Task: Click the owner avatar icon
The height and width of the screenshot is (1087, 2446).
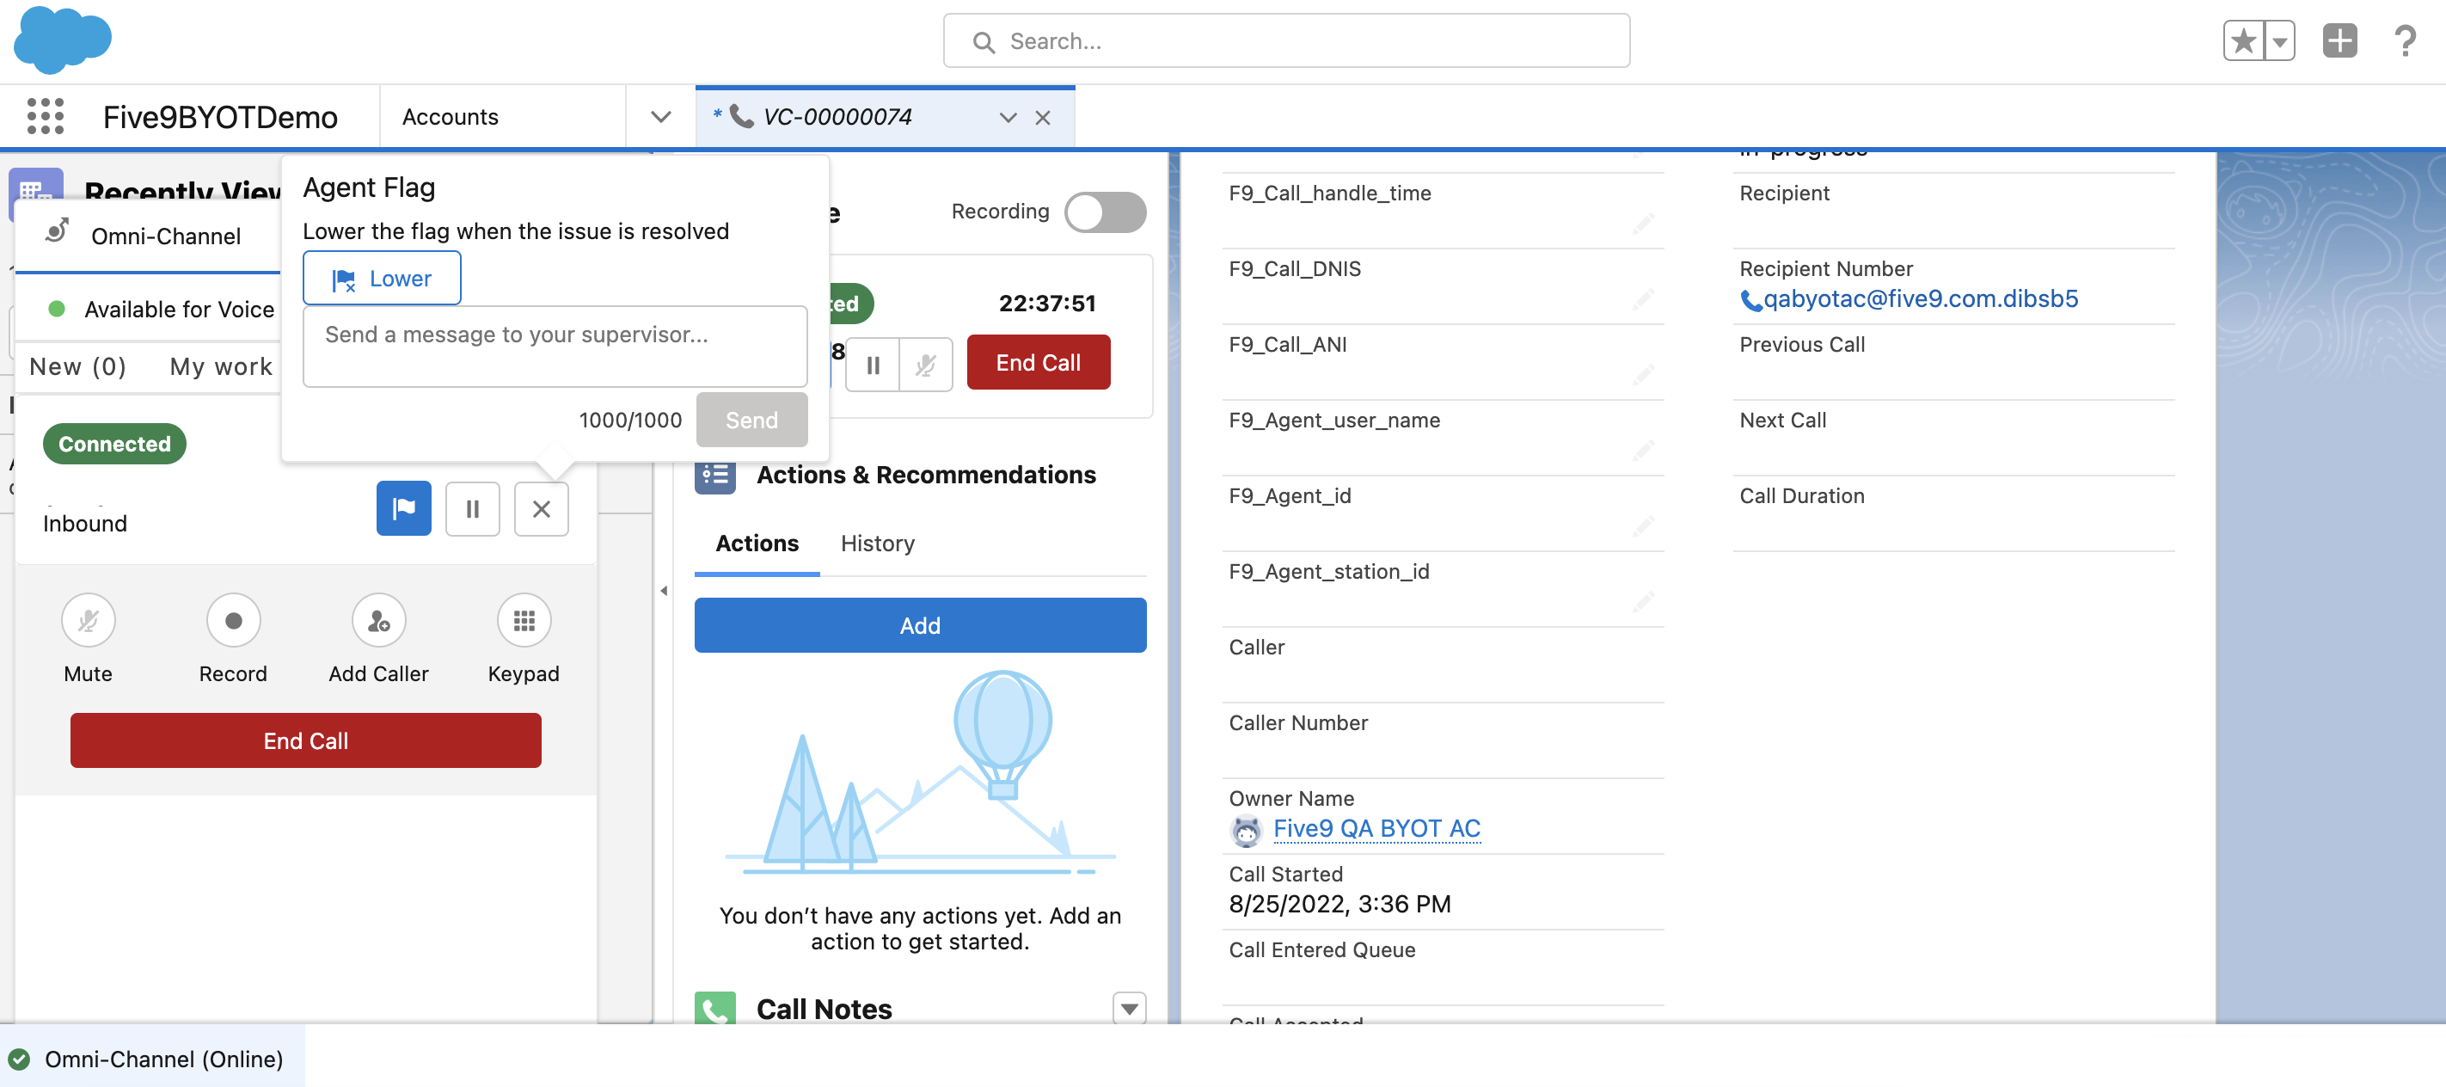Action: (1246, 831)
